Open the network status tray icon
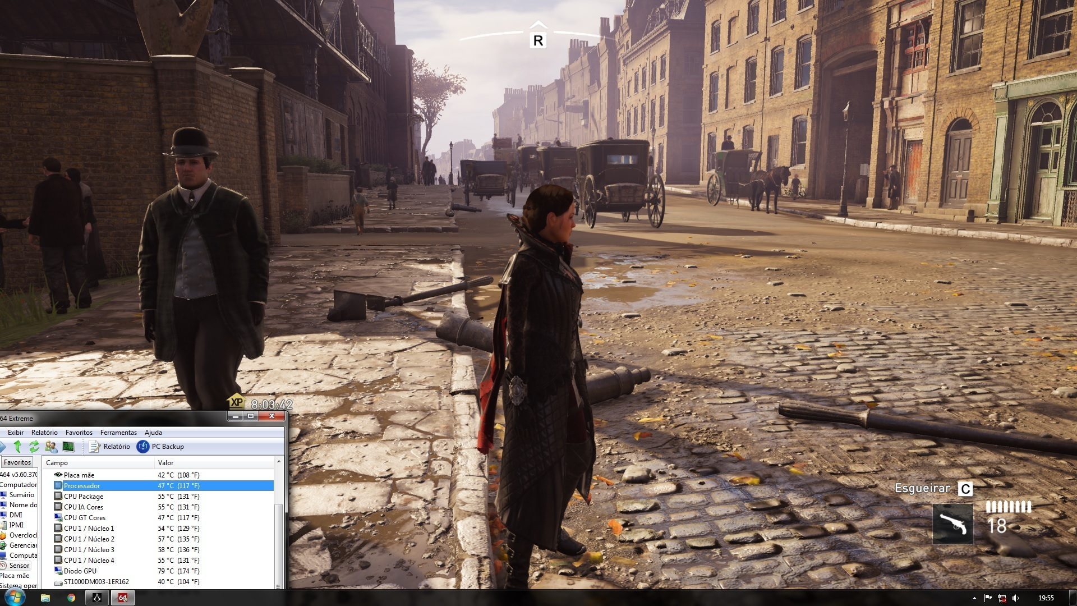Viewport: 1077px width, 606px height. 1002,598
